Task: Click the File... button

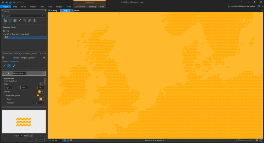Action: coord(41,88)
